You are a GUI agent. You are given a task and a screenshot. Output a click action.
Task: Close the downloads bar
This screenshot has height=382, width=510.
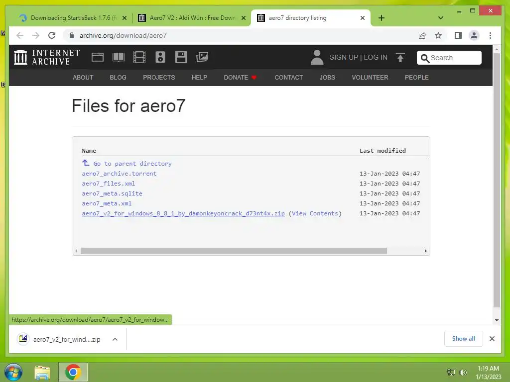pyautogui.click(x=492, y=339)
